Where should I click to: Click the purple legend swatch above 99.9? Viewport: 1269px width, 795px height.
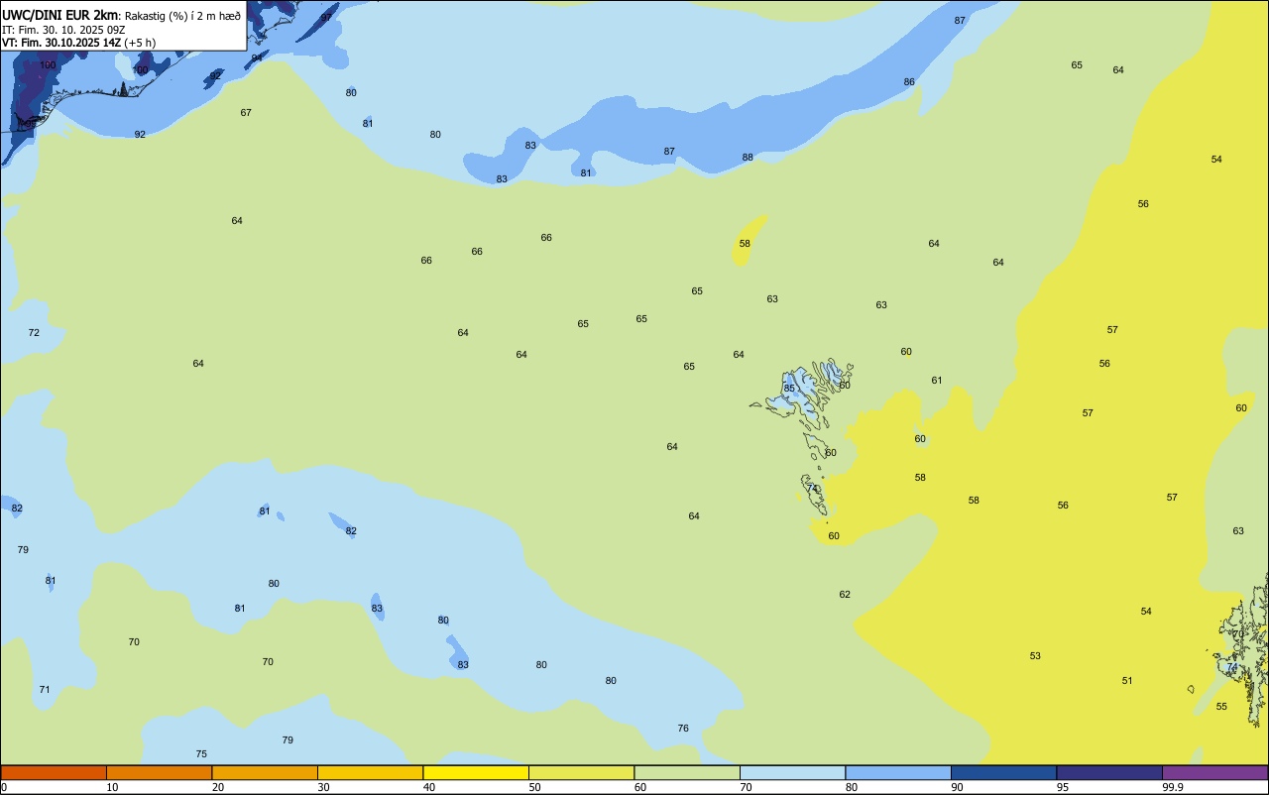[1214, 772]
